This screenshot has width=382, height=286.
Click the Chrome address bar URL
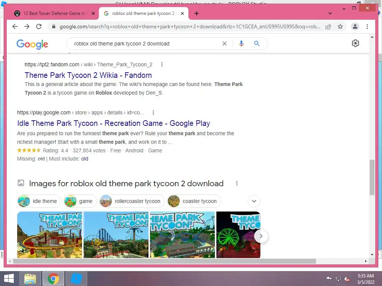[190, 26]
